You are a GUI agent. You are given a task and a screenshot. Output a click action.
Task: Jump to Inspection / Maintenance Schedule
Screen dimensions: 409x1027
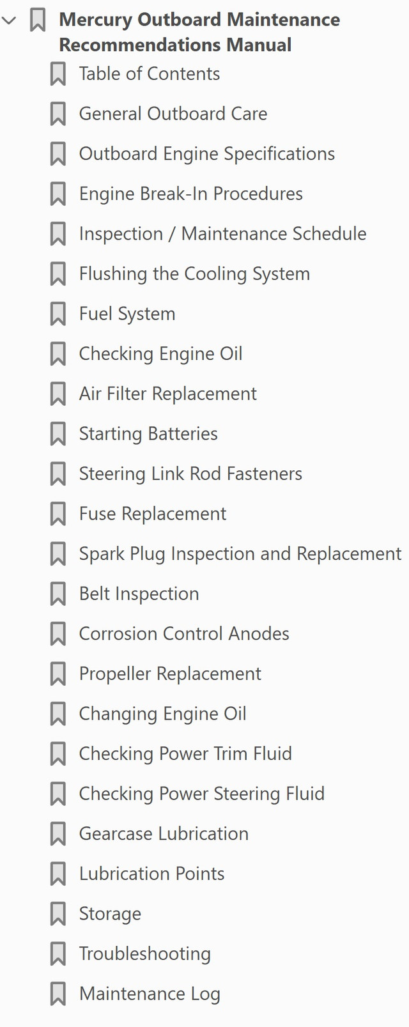[x=222, y=234]
